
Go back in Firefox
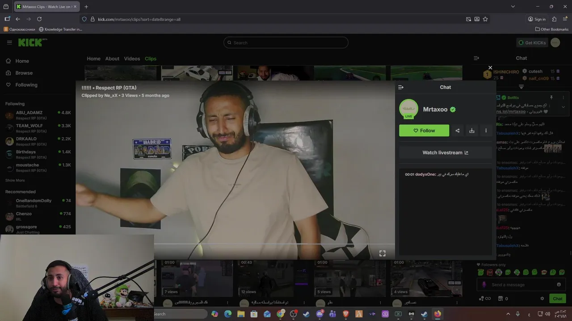click(17, 19)
